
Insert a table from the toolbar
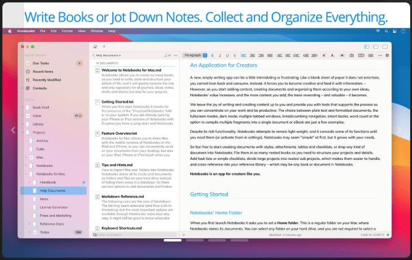point(361,56)
